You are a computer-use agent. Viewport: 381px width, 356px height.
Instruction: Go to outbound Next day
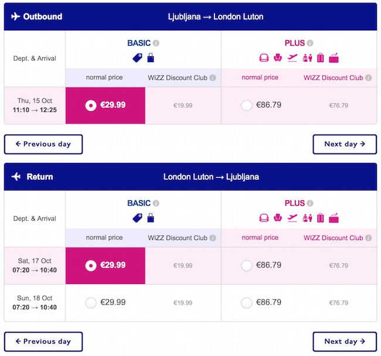[345, 144]
